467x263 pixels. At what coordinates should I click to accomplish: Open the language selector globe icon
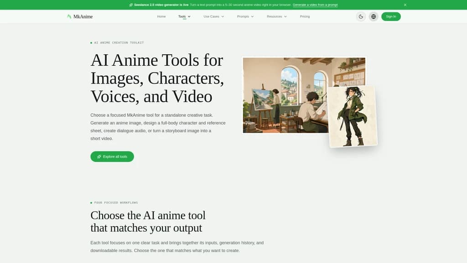tap(374, 17)
